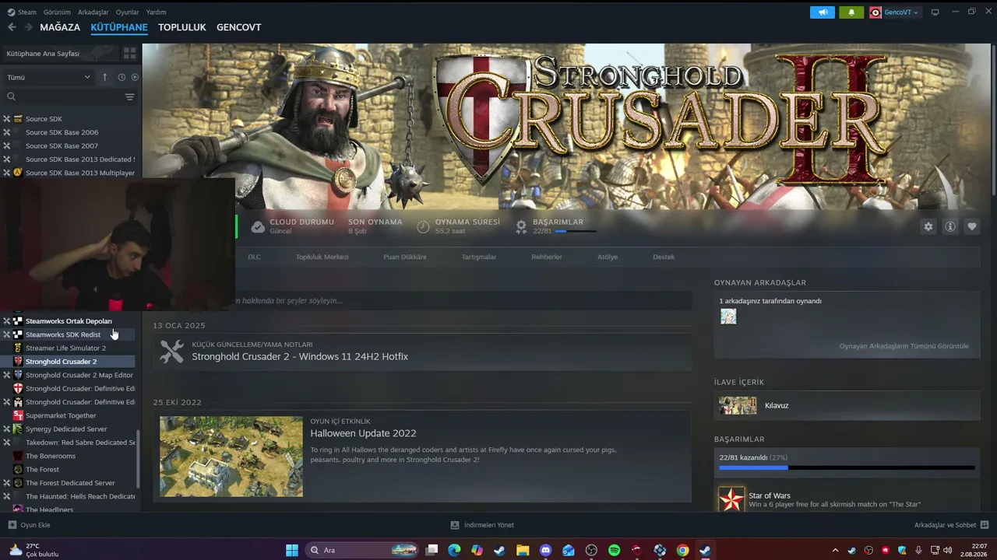
Task: Open Google Chrome from the taskbar
Action: (682, 550)
